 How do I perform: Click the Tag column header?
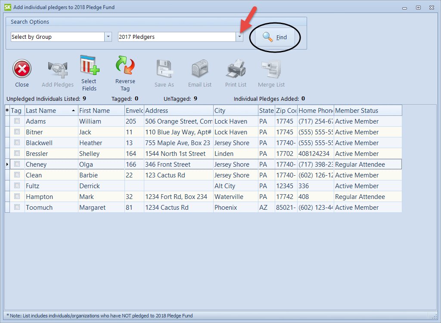click(x=17, y=111)
